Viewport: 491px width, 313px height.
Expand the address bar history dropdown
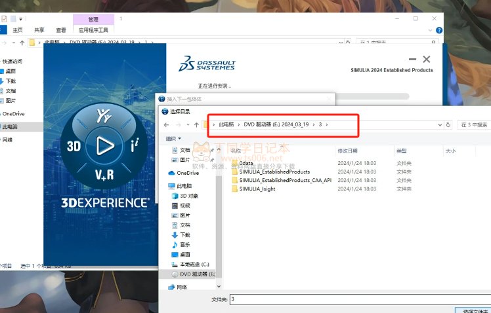438,124
